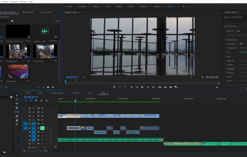Step back one frame
The width and height of the screenshot is (247, 157).
point(137,87)
